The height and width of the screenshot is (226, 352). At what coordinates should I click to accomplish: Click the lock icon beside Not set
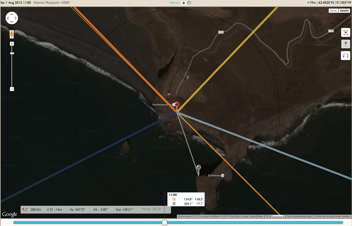pyautogui.click(x=184, y=3)
